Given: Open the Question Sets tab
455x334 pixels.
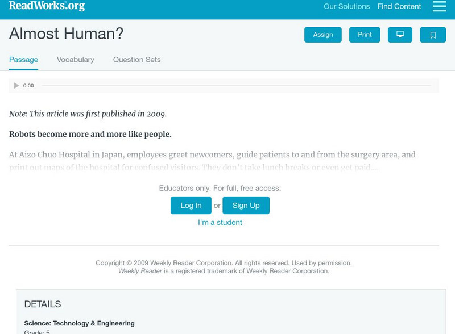Looking at the screenshot, I should click(136, 60).
